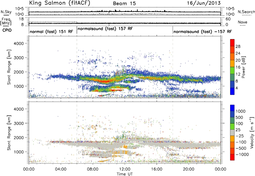Select the 'Freq. [MHz]' axis label
This screenshot has width=255, height=176.
click(6, 21)
